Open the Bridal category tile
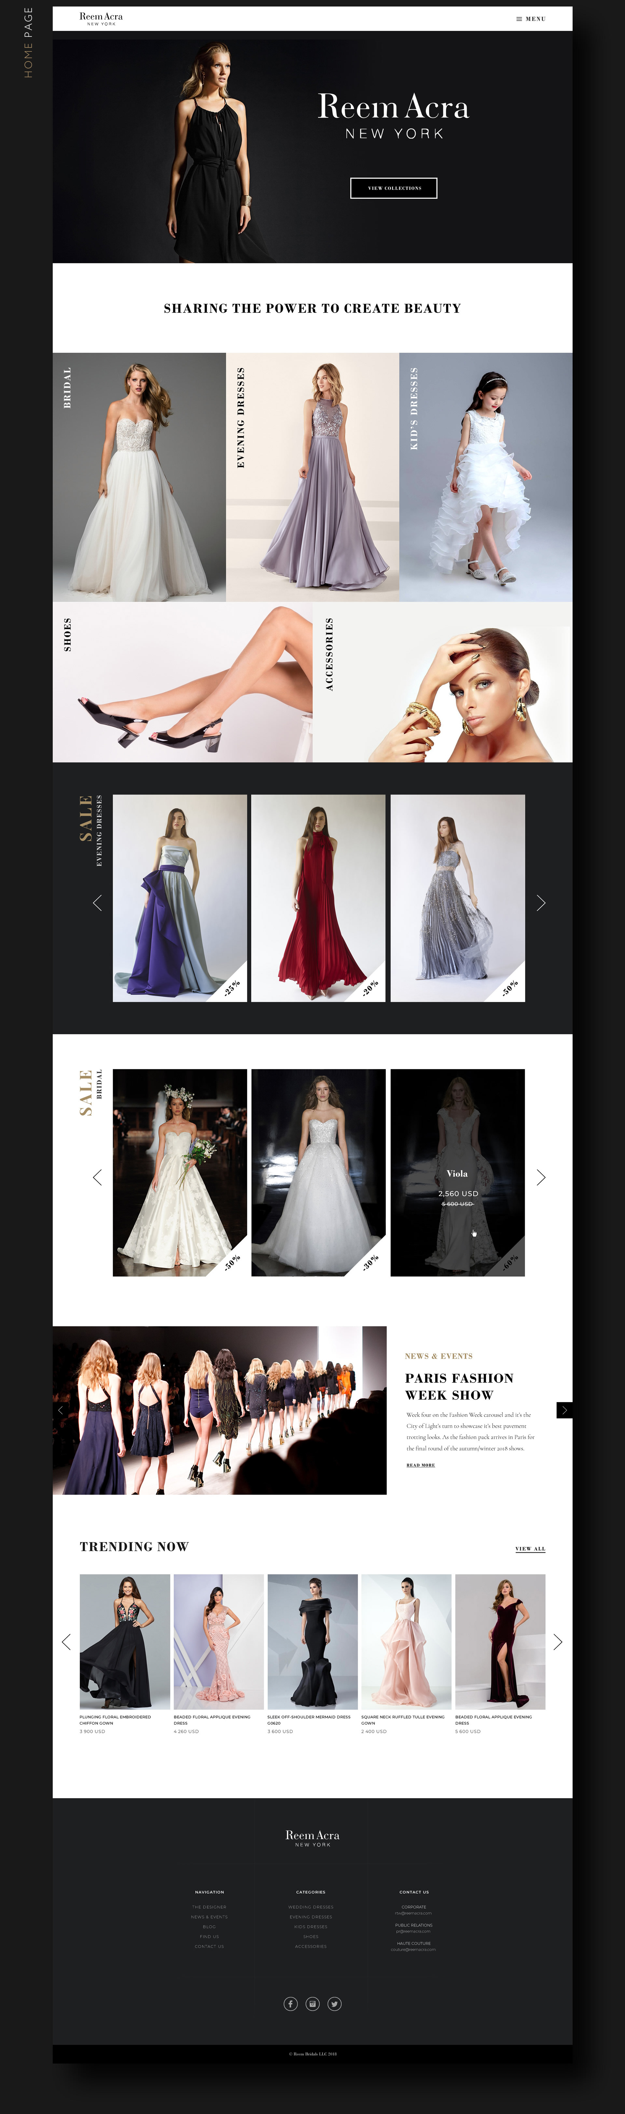The image size is (625, 2114). [139, 477]
